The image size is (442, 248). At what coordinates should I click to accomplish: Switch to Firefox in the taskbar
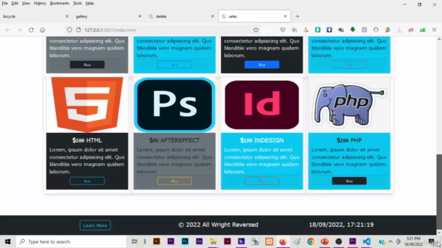point(282,242)
